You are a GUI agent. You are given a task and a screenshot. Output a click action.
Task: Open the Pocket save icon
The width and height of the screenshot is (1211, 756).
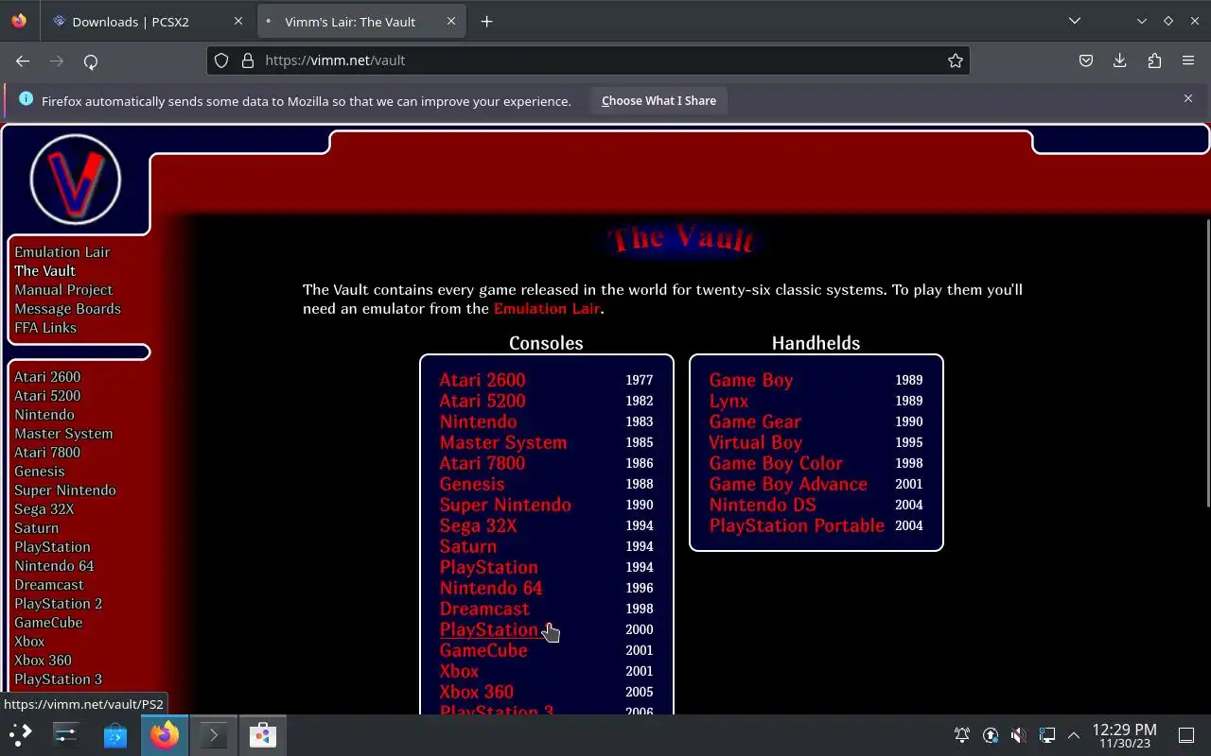pos(1086,60)
